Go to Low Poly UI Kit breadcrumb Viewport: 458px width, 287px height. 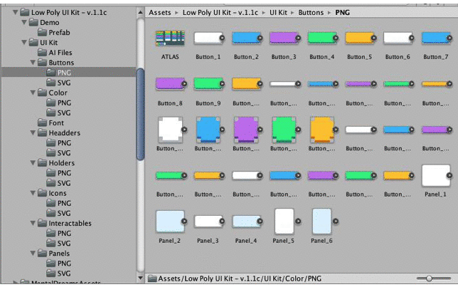coord(220,13)
